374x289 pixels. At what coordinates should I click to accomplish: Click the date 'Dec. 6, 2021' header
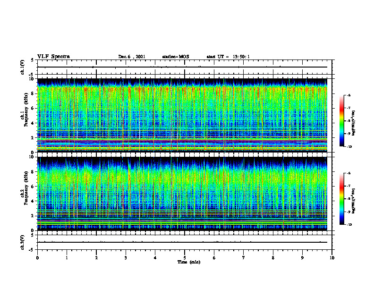point(132,57)
